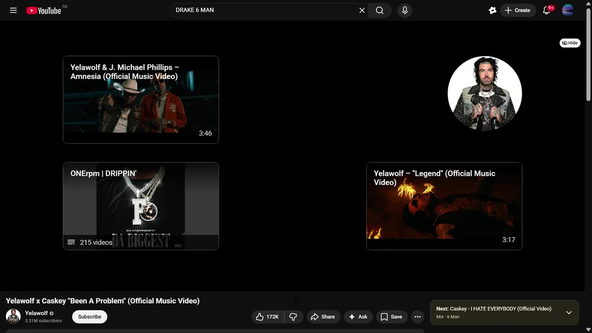
Task: Share this video
Action: [323, 317]
